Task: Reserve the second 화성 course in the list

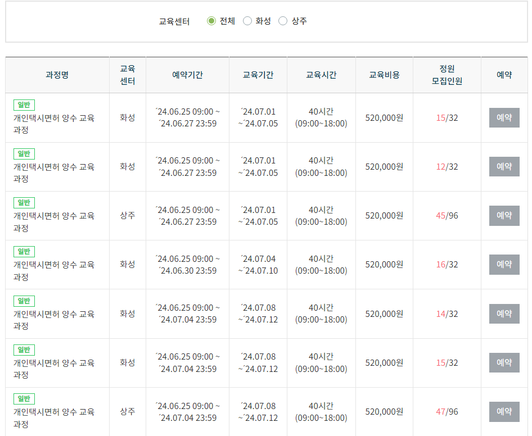Action: click(x=504, y=166)
